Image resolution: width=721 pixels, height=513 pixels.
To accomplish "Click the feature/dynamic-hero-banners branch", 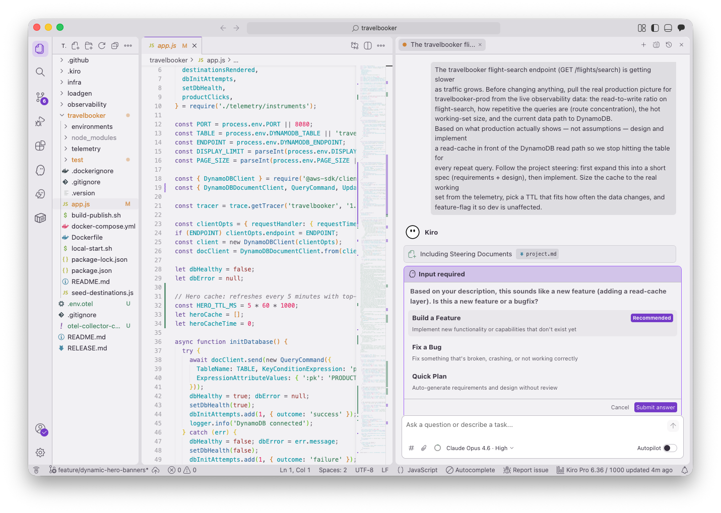I will 99,470.
